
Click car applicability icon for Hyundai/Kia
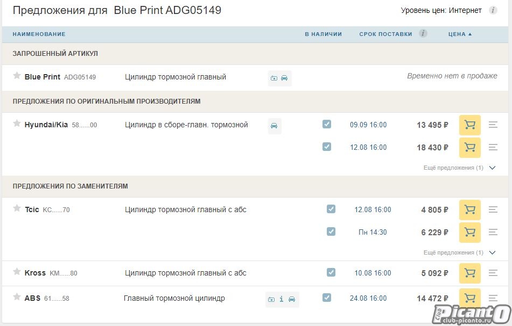[x=274, y=126]
